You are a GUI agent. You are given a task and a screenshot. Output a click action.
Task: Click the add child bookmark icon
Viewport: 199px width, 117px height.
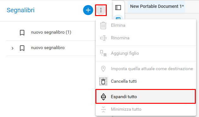[x=103, y=53]
